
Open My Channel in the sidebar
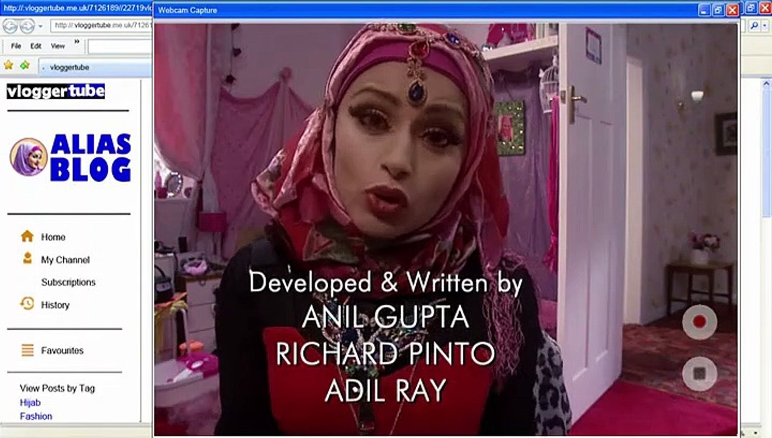click(65, 260)
